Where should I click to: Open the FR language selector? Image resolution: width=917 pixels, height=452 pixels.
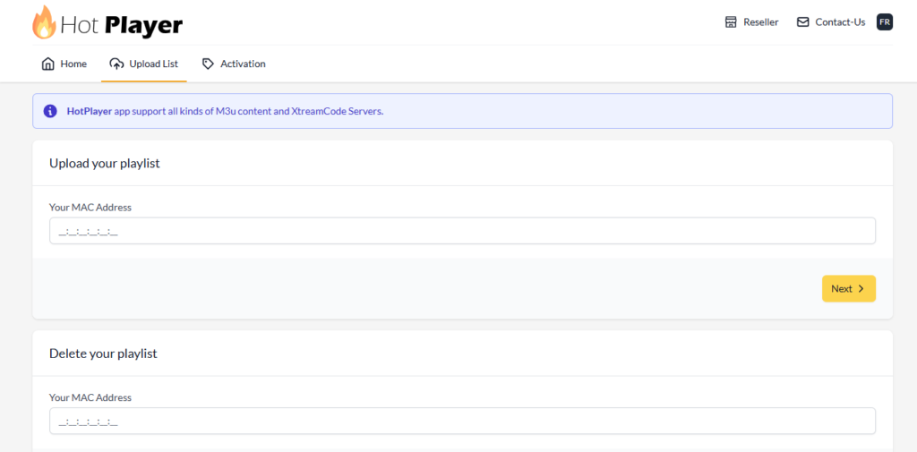884,22
